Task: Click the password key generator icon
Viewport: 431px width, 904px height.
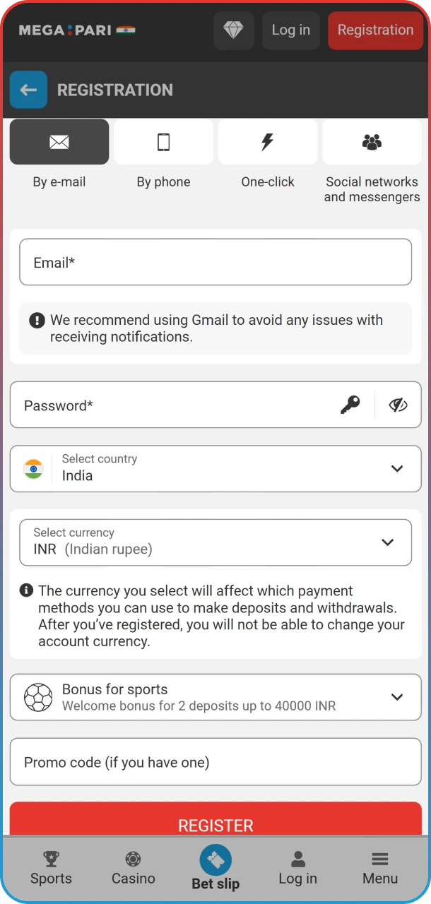Action: [350, 405]
